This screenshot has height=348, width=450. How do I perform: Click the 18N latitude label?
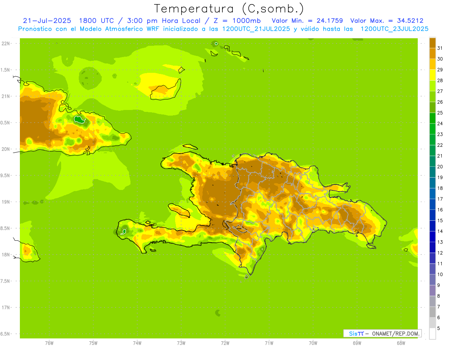pos(6,255)
